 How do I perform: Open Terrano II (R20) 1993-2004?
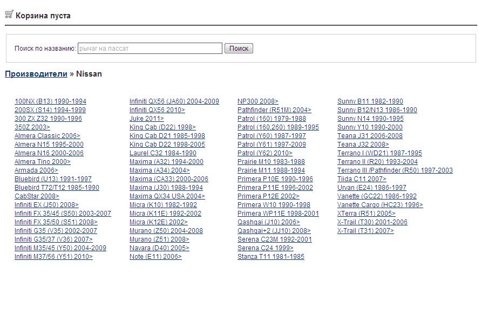coord(377,162)
